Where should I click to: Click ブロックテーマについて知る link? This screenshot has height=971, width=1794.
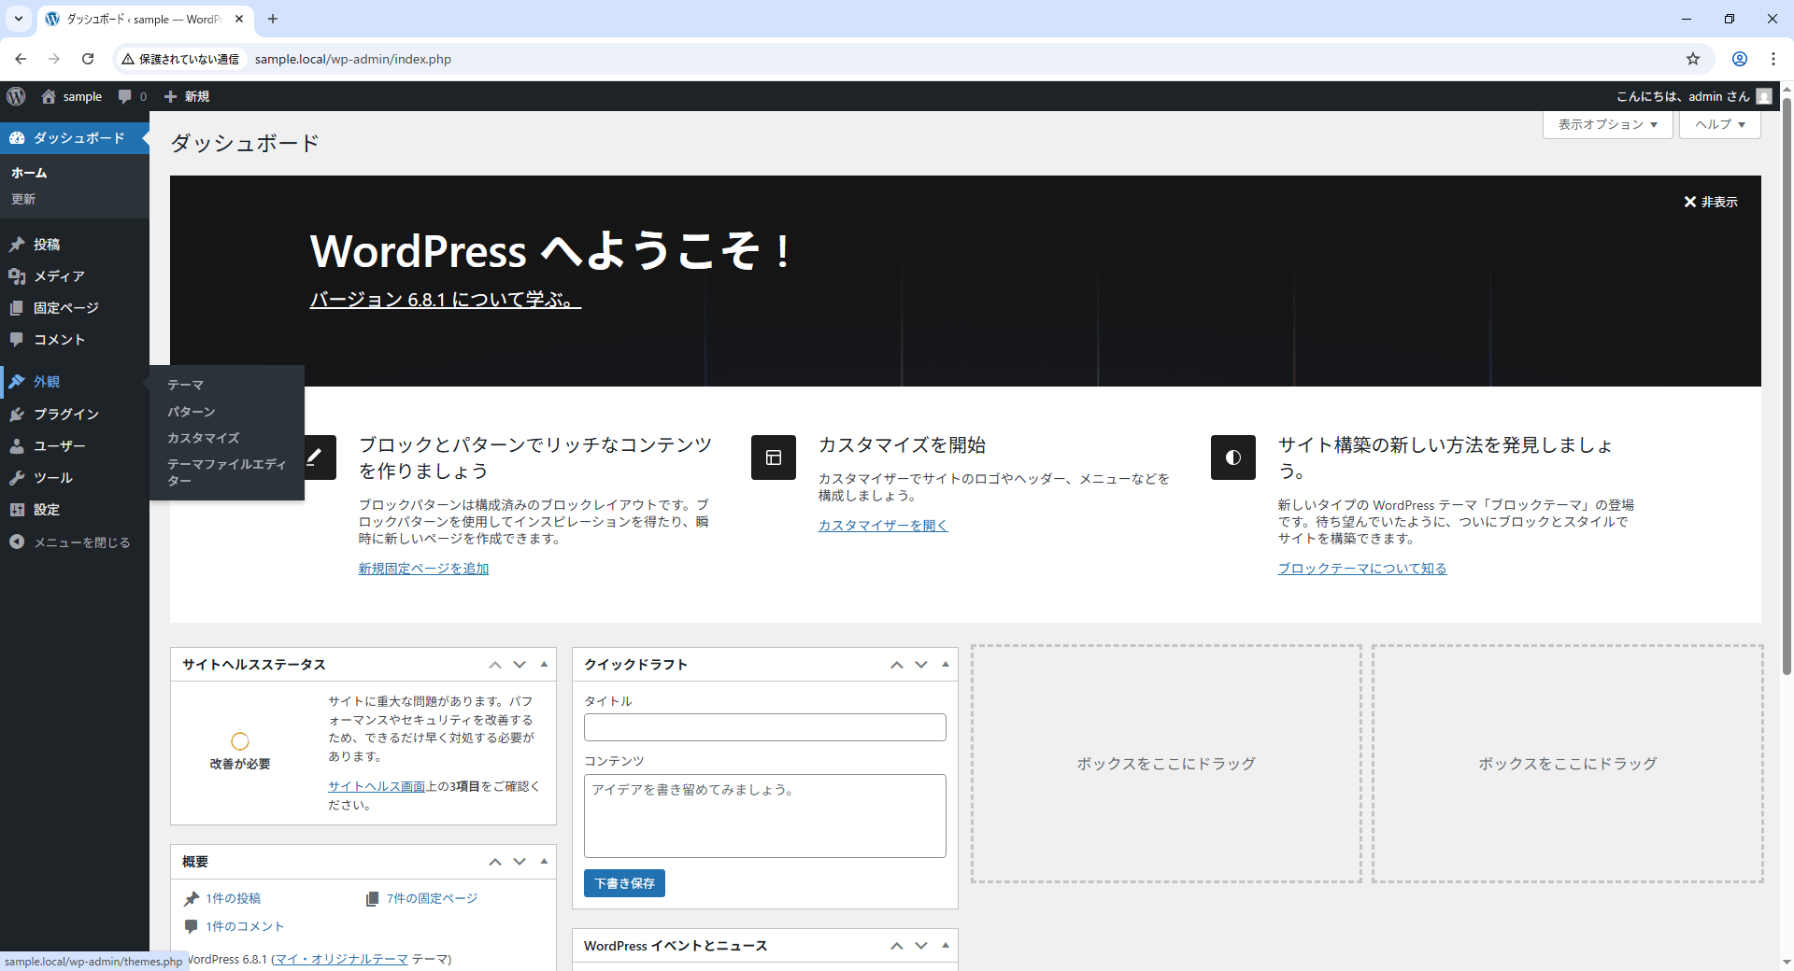click(1362, 569)
